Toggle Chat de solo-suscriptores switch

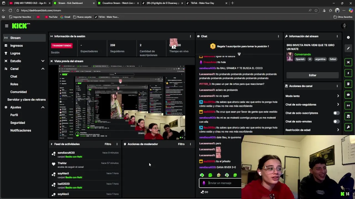(336, 113)
